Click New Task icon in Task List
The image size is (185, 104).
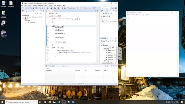click(x=102, y=13)
